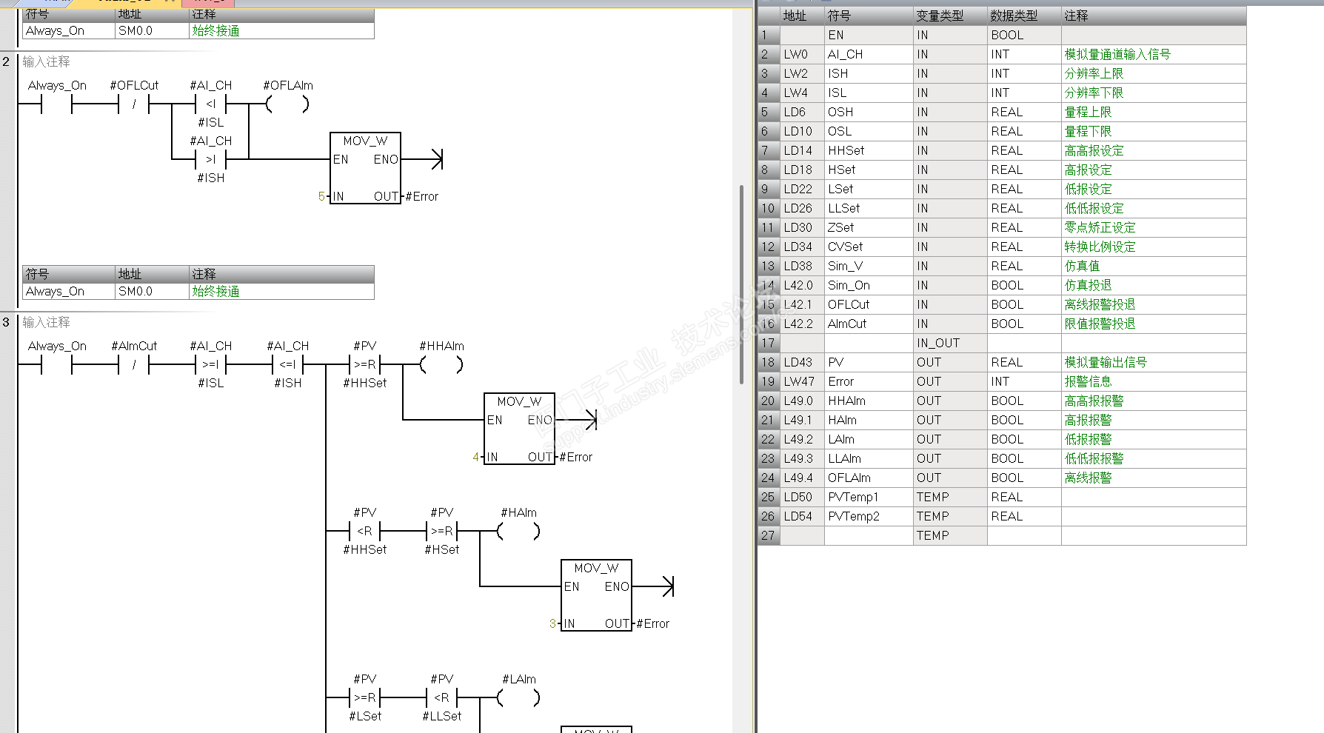1324x733 pixels.
Task: Click the 零点矫正设定 comment cell
Action: (x=1154, y=227)
